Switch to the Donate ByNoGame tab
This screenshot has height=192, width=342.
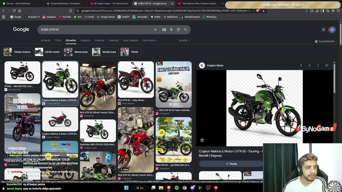pyautogui.click(x=65, y=3)
